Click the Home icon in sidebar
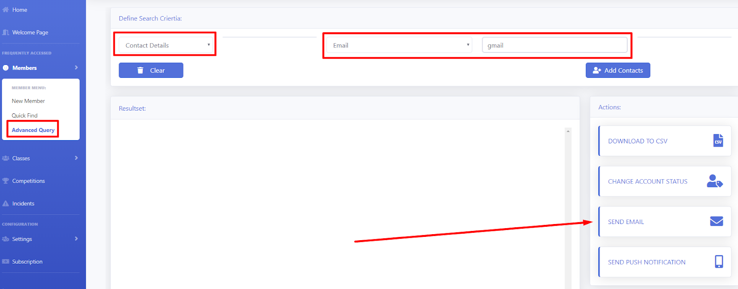This screenshot has height=289, width=738. (x=6, y=10)
